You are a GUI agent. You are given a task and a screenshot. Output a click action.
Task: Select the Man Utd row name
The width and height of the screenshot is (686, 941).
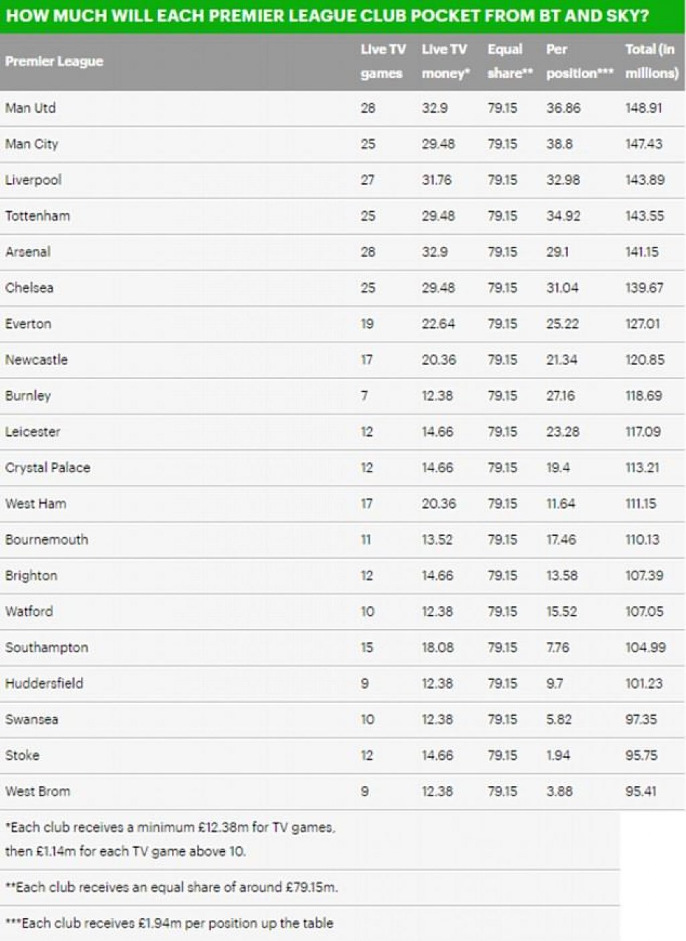31,108
